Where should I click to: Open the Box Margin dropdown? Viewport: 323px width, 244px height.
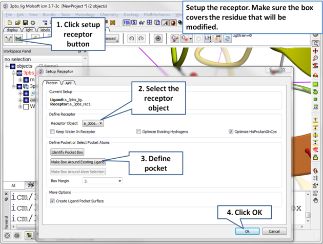[103, 181]
